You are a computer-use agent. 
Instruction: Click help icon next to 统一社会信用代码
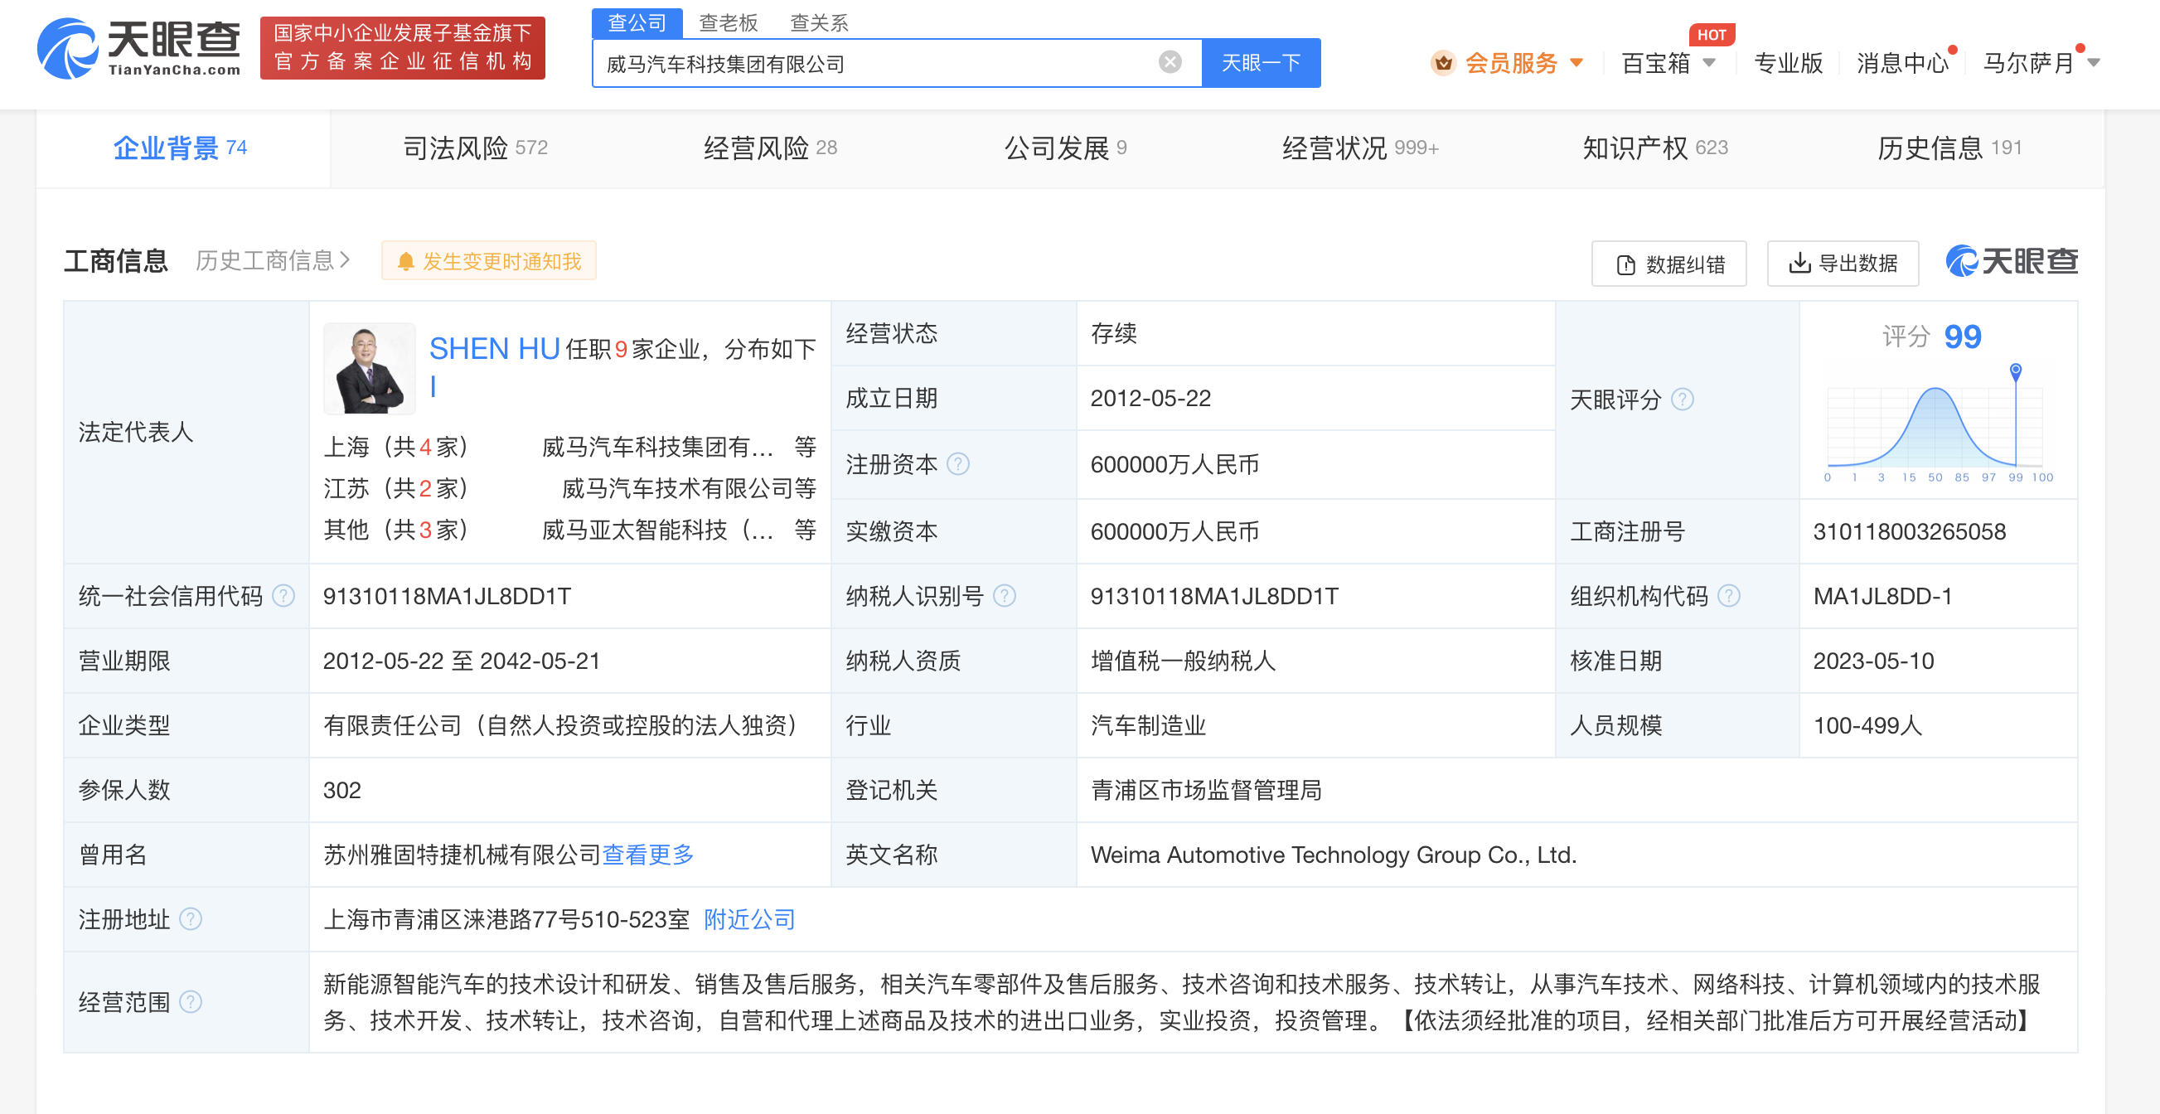click(x=283, y=596)
